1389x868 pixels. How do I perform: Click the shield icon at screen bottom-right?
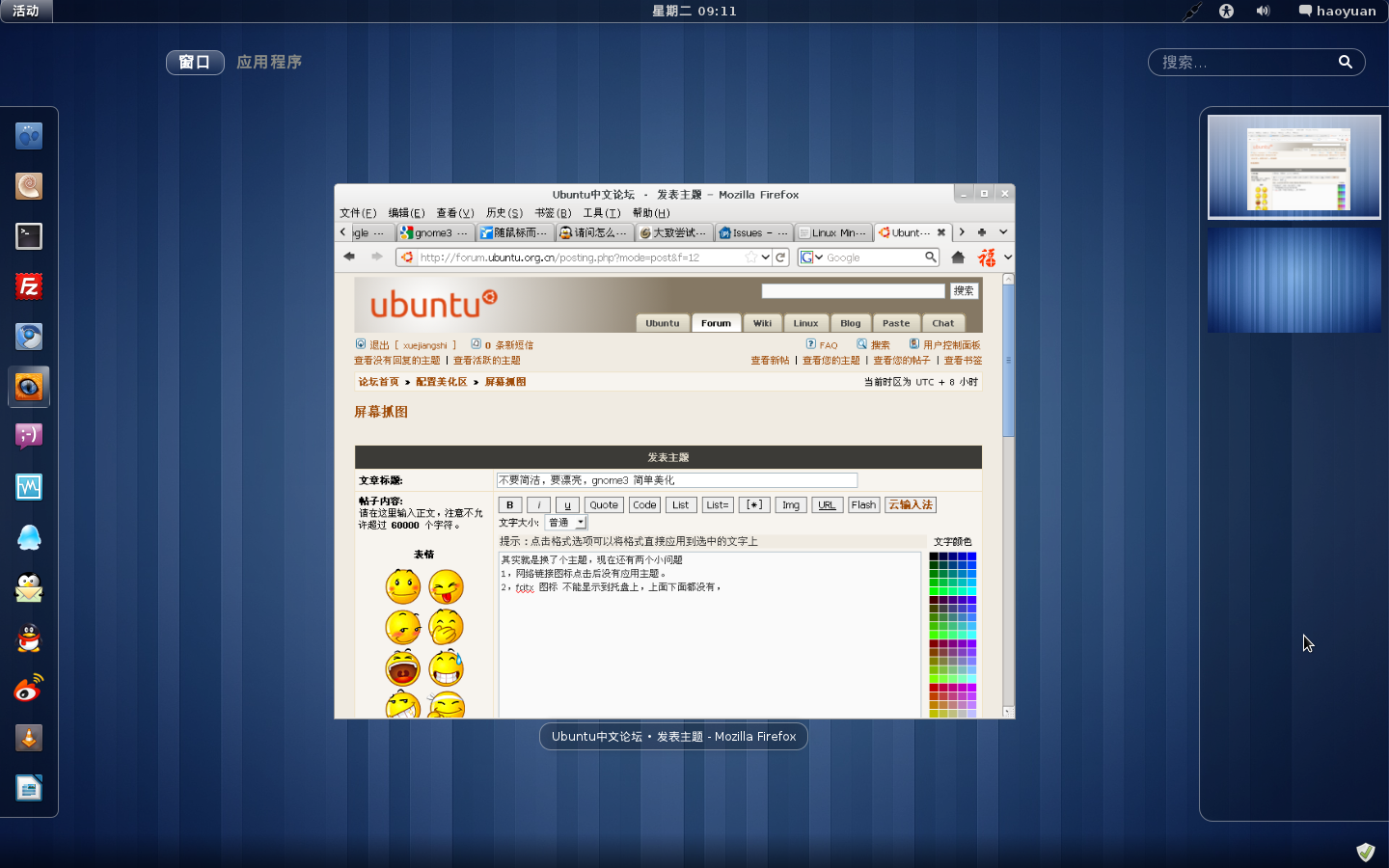[1365, 852]
